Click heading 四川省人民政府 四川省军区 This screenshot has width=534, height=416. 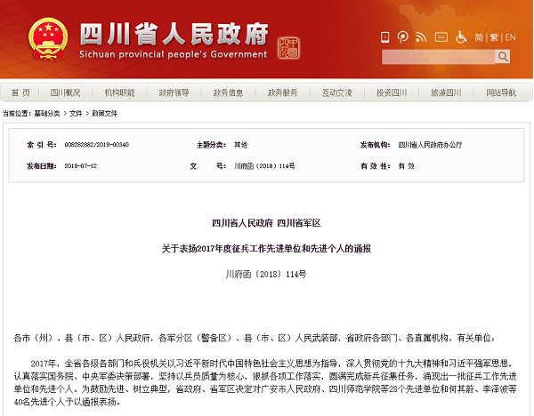click(266, 223)
